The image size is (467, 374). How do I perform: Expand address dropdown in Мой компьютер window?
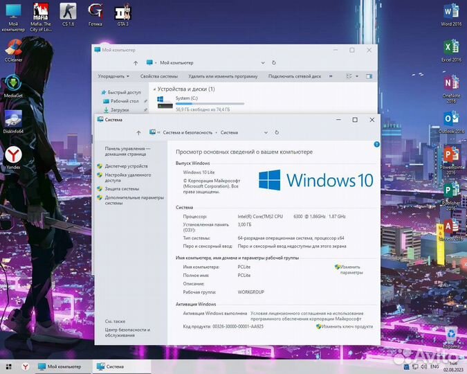point(263,63)
